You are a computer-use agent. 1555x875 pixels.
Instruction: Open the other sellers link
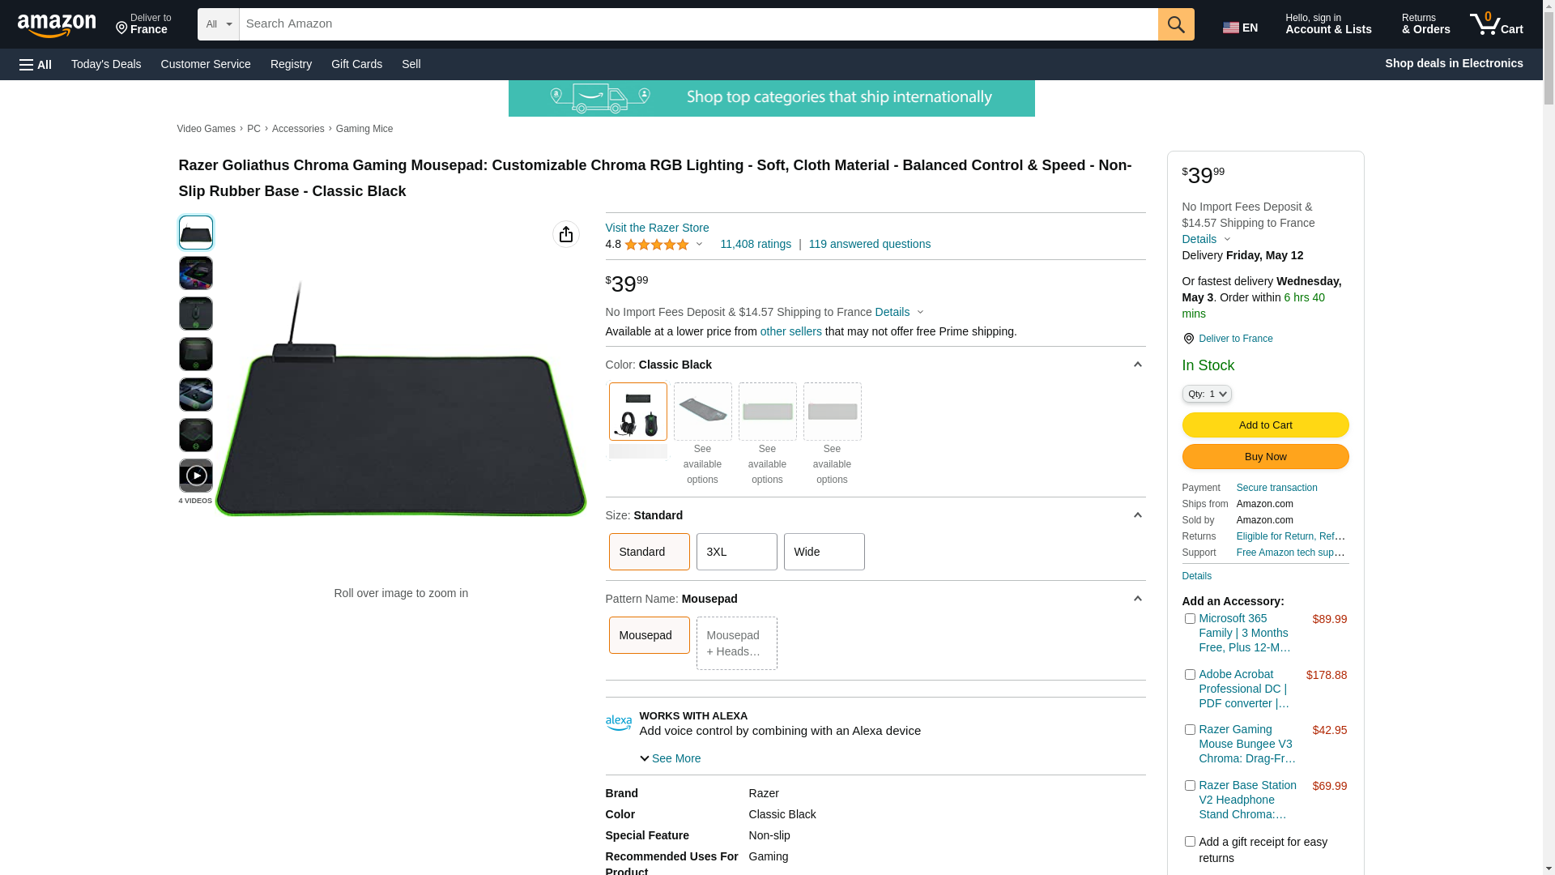791,331
